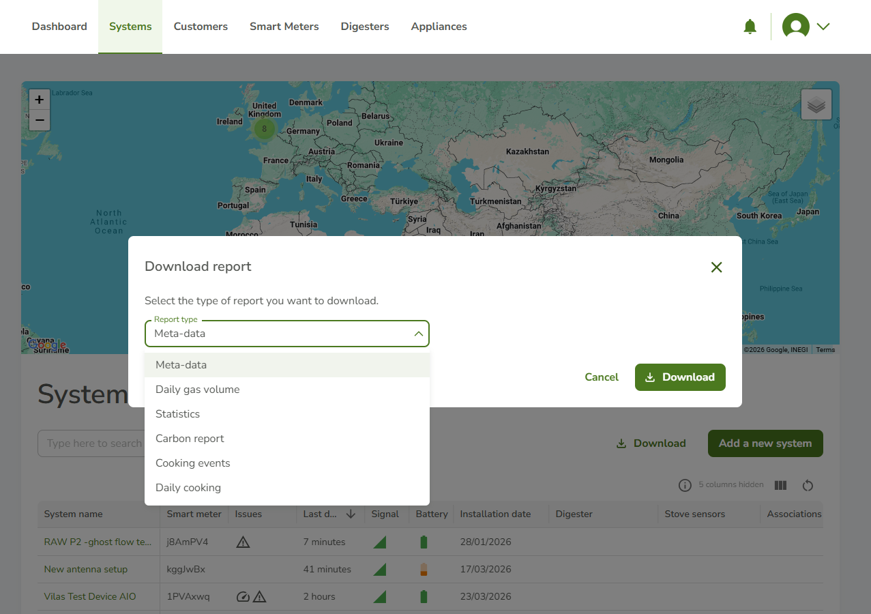Image resolution: width=871 pixels, height=614 pixels.
Task: Toggle the table column visibility icon
Action: [x=780, y=485]
